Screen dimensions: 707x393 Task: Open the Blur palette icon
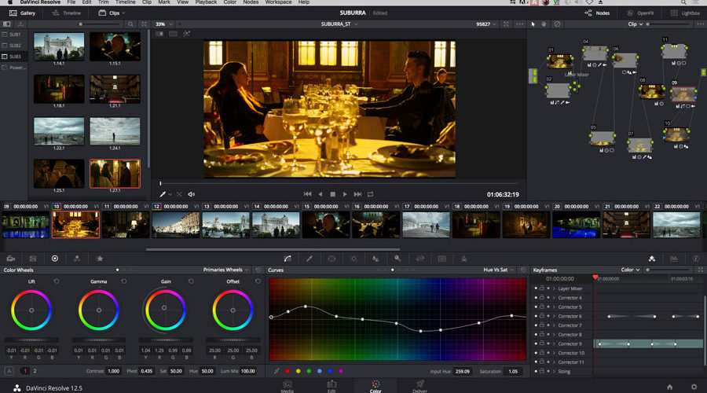tap(375, 259)
